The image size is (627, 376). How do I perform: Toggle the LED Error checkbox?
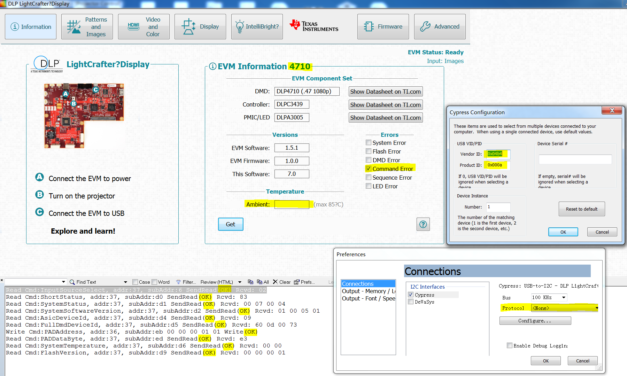369,186
